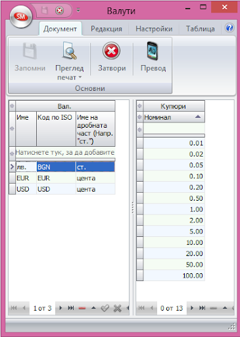Click the Купюри grid customization asterisk button
240x337 pixels.
pos(139,106)
